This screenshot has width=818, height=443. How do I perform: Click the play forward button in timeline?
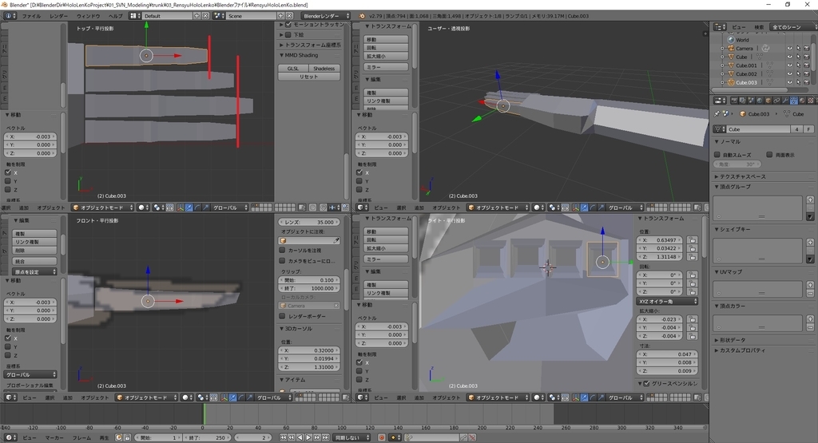[x=308, y=437]
